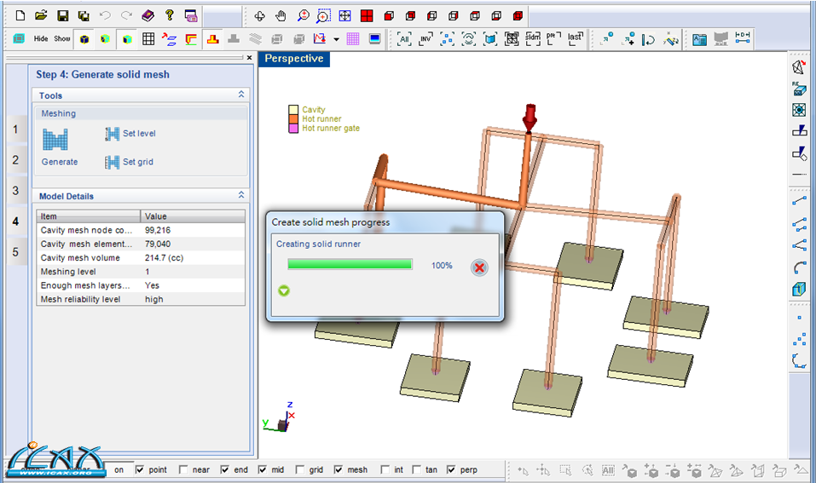This screenshot has height=483, width=816.
Task: Select the Pan hand tool
Action: tap(281, 15)
